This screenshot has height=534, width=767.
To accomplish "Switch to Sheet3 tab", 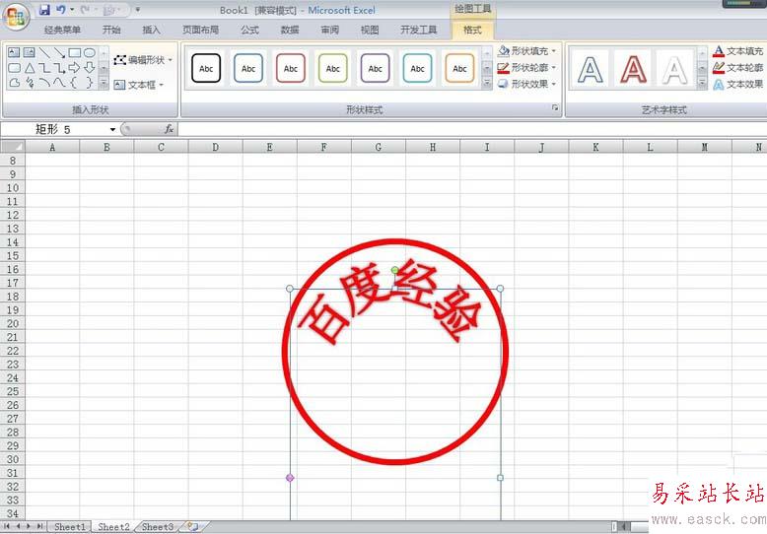I will click(x=157, y=527).
